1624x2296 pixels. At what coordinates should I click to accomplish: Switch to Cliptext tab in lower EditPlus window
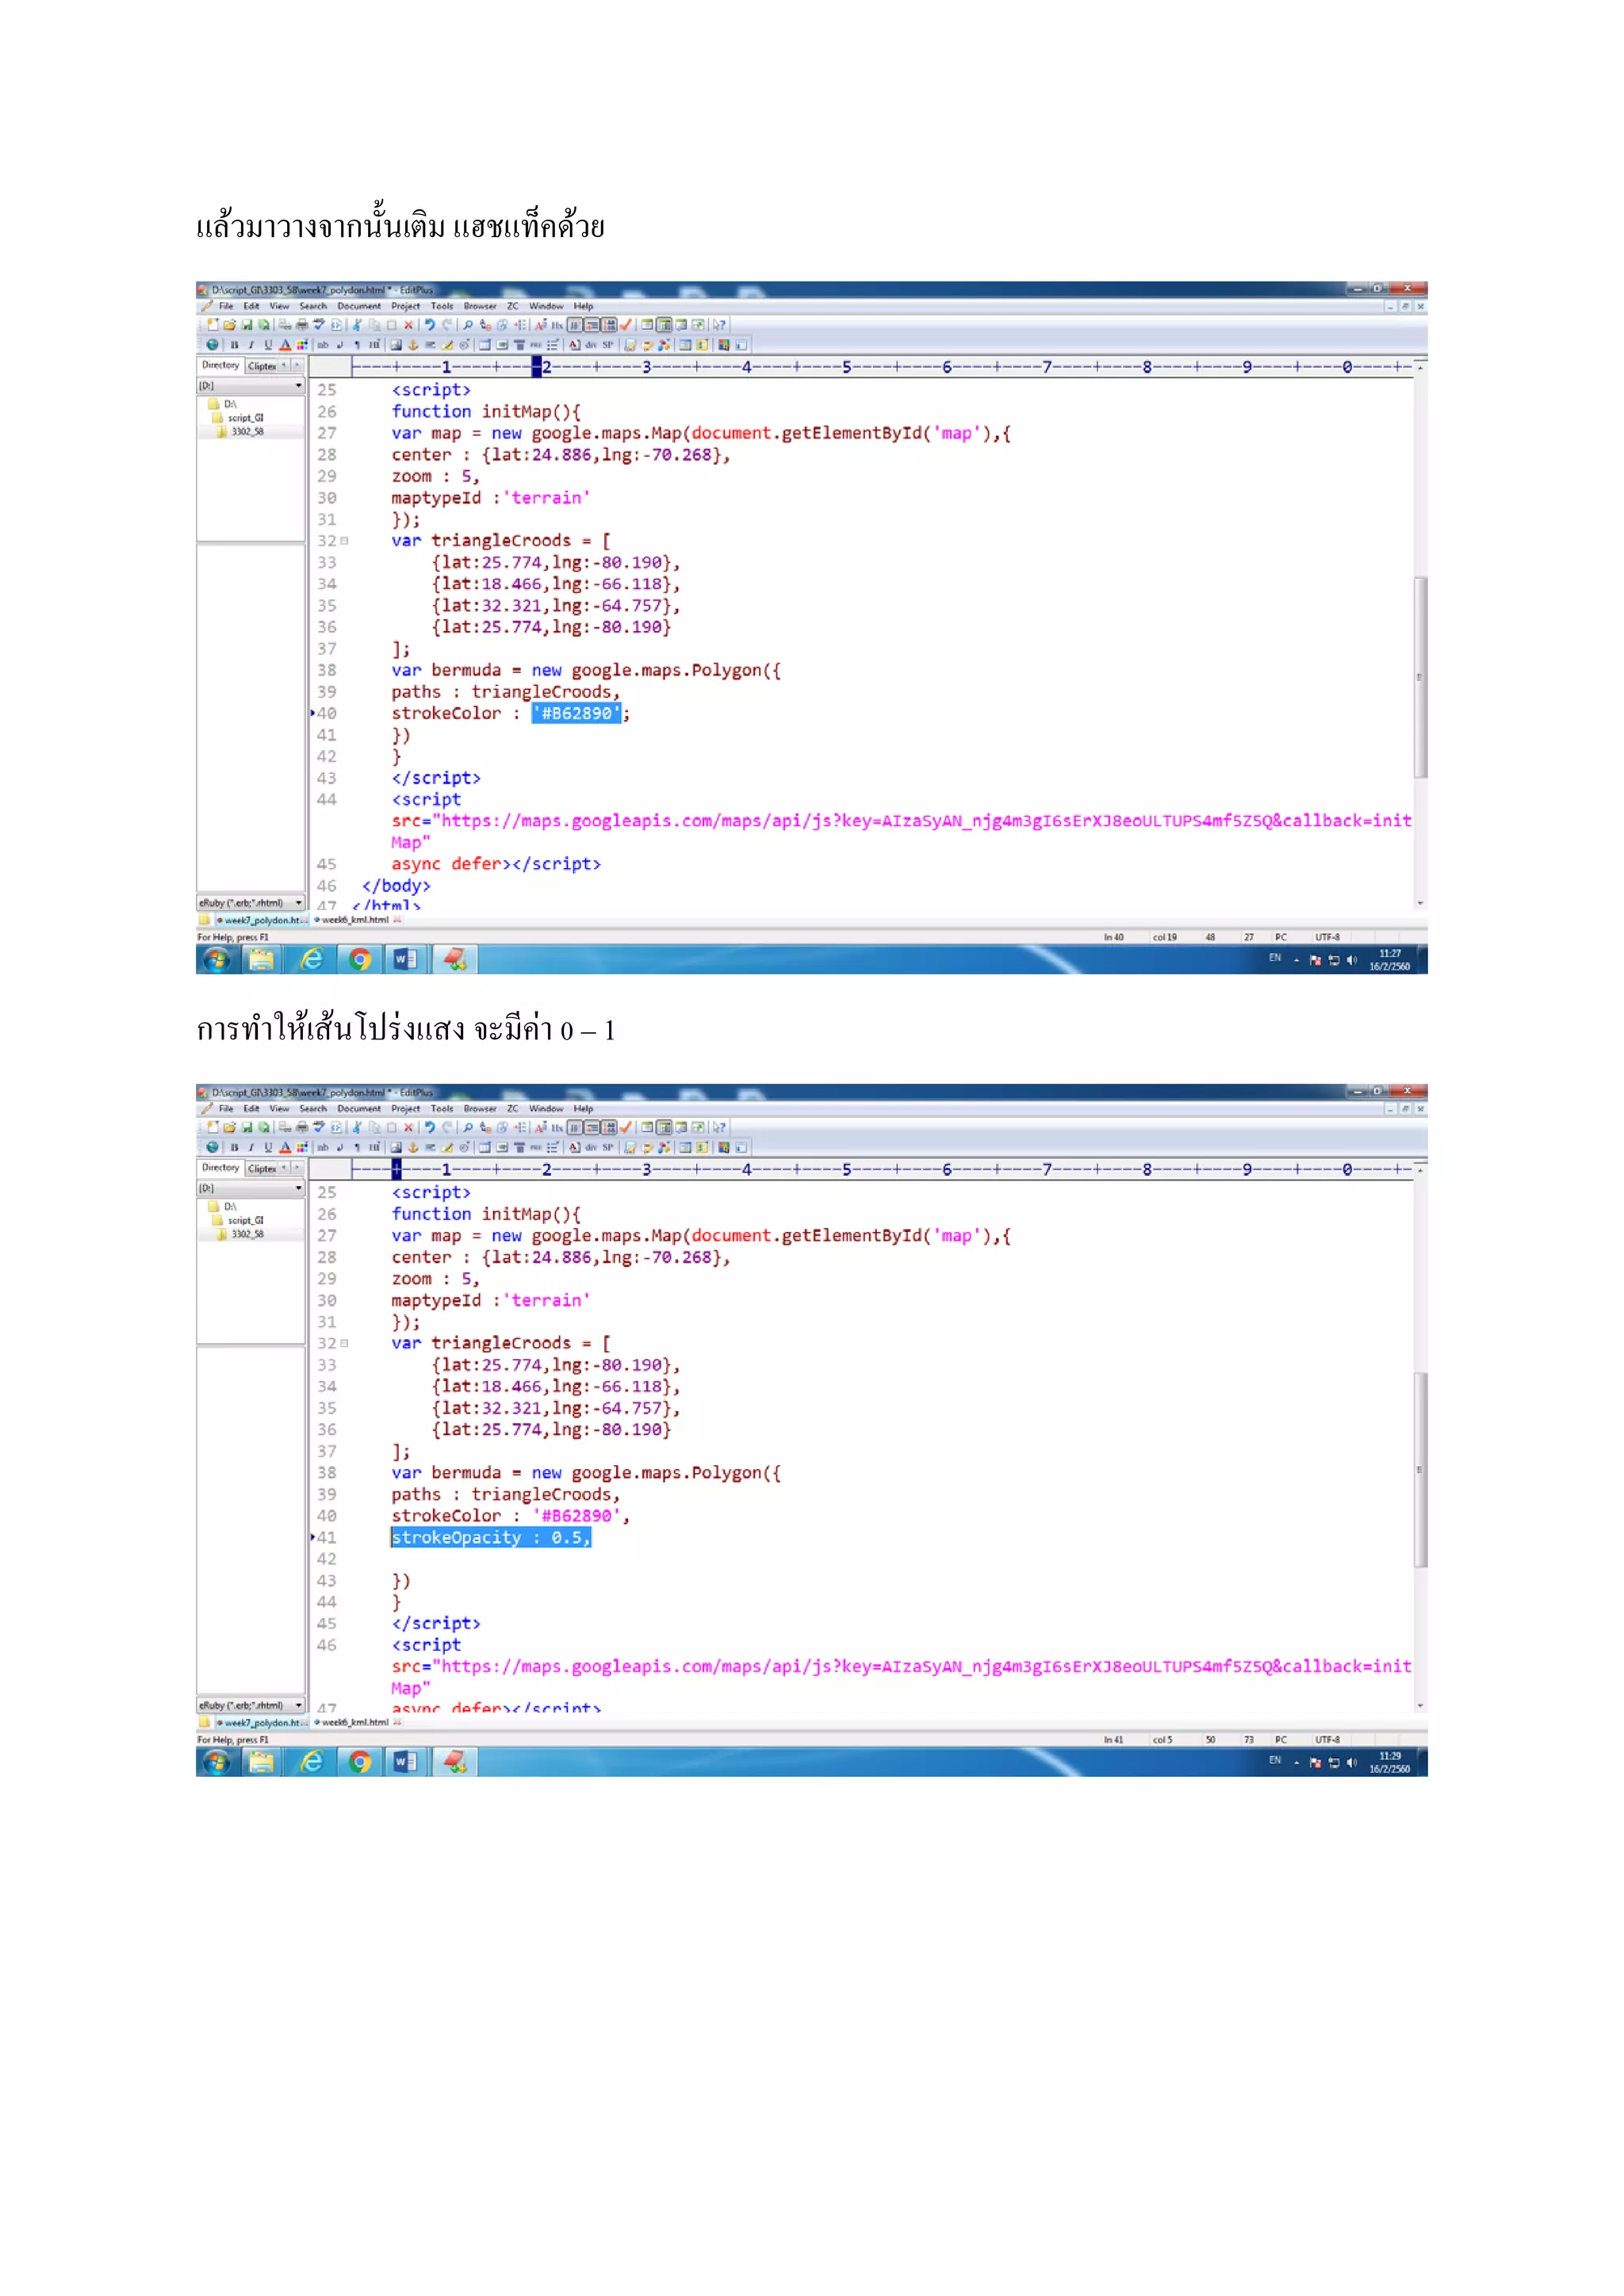pyautogui.click(x=262, y=1168)
